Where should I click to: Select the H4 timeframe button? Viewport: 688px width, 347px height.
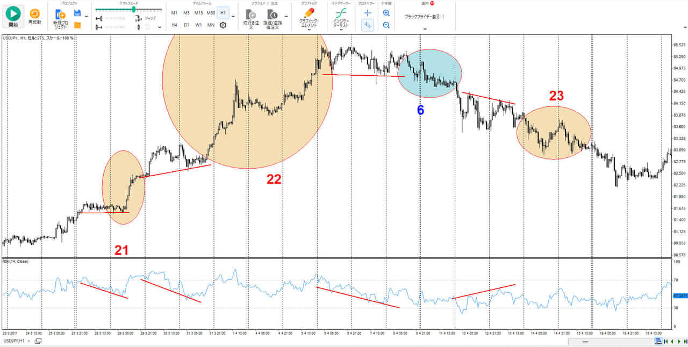click(x=174, y=25)
